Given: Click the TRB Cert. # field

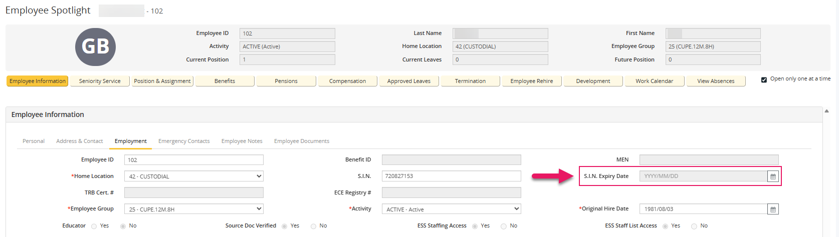Looking at the screenshot, I should [194, 193].
